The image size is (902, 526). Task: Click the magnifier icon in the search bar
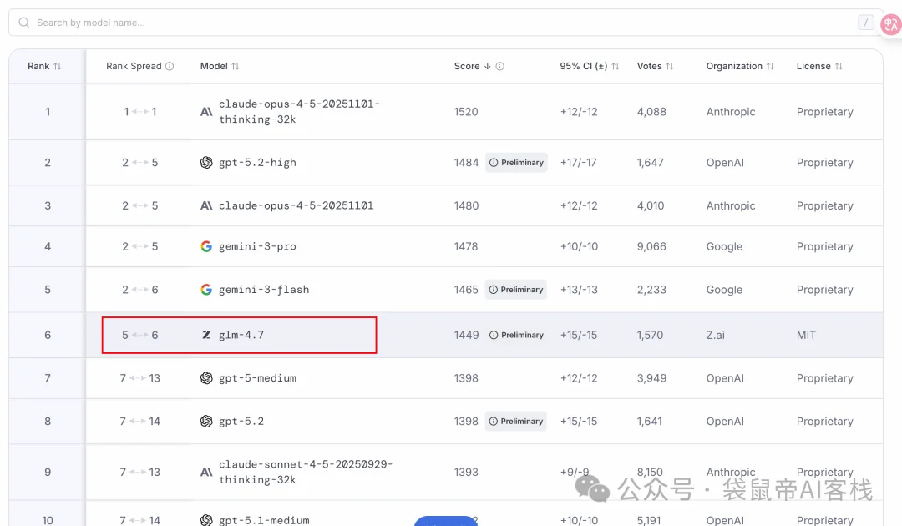(24, 23)
